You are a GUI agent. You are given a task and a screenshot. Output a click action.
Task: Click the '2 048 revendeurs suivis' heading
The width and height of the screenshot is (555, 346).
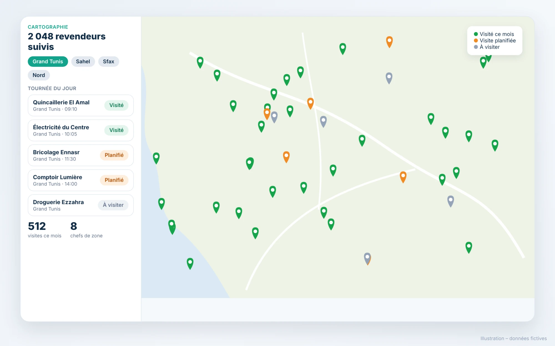click(67, 42)
